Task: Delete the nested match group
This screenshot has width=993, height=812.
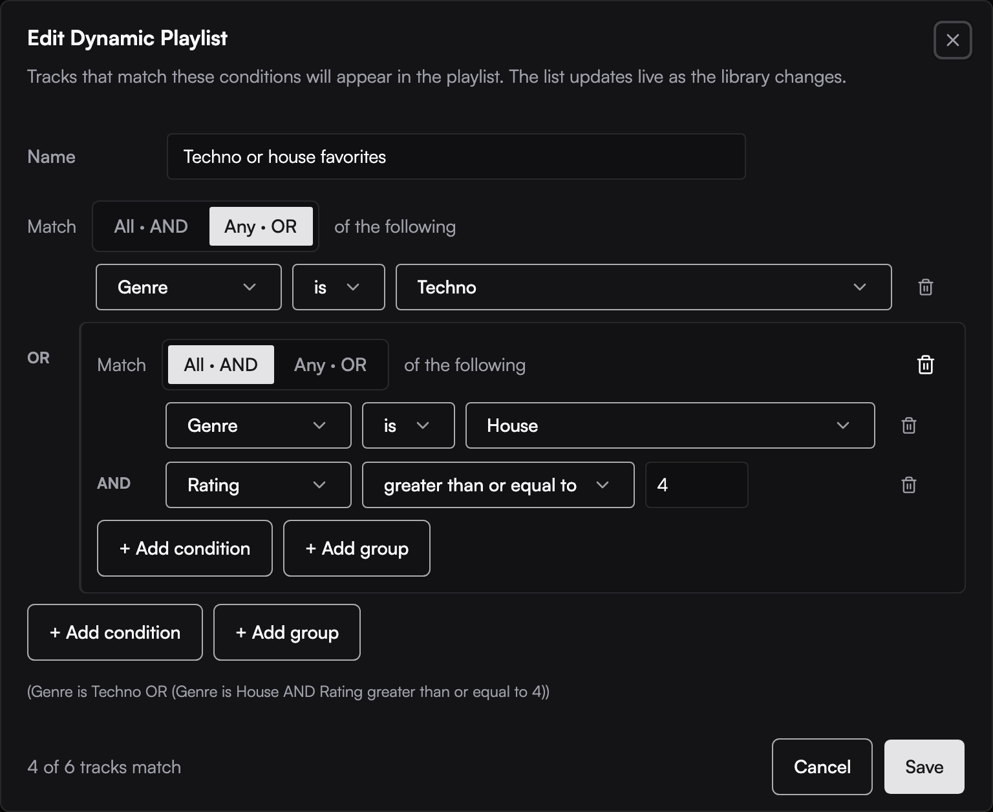Action: pyautogui.click(x=925, y=365)
